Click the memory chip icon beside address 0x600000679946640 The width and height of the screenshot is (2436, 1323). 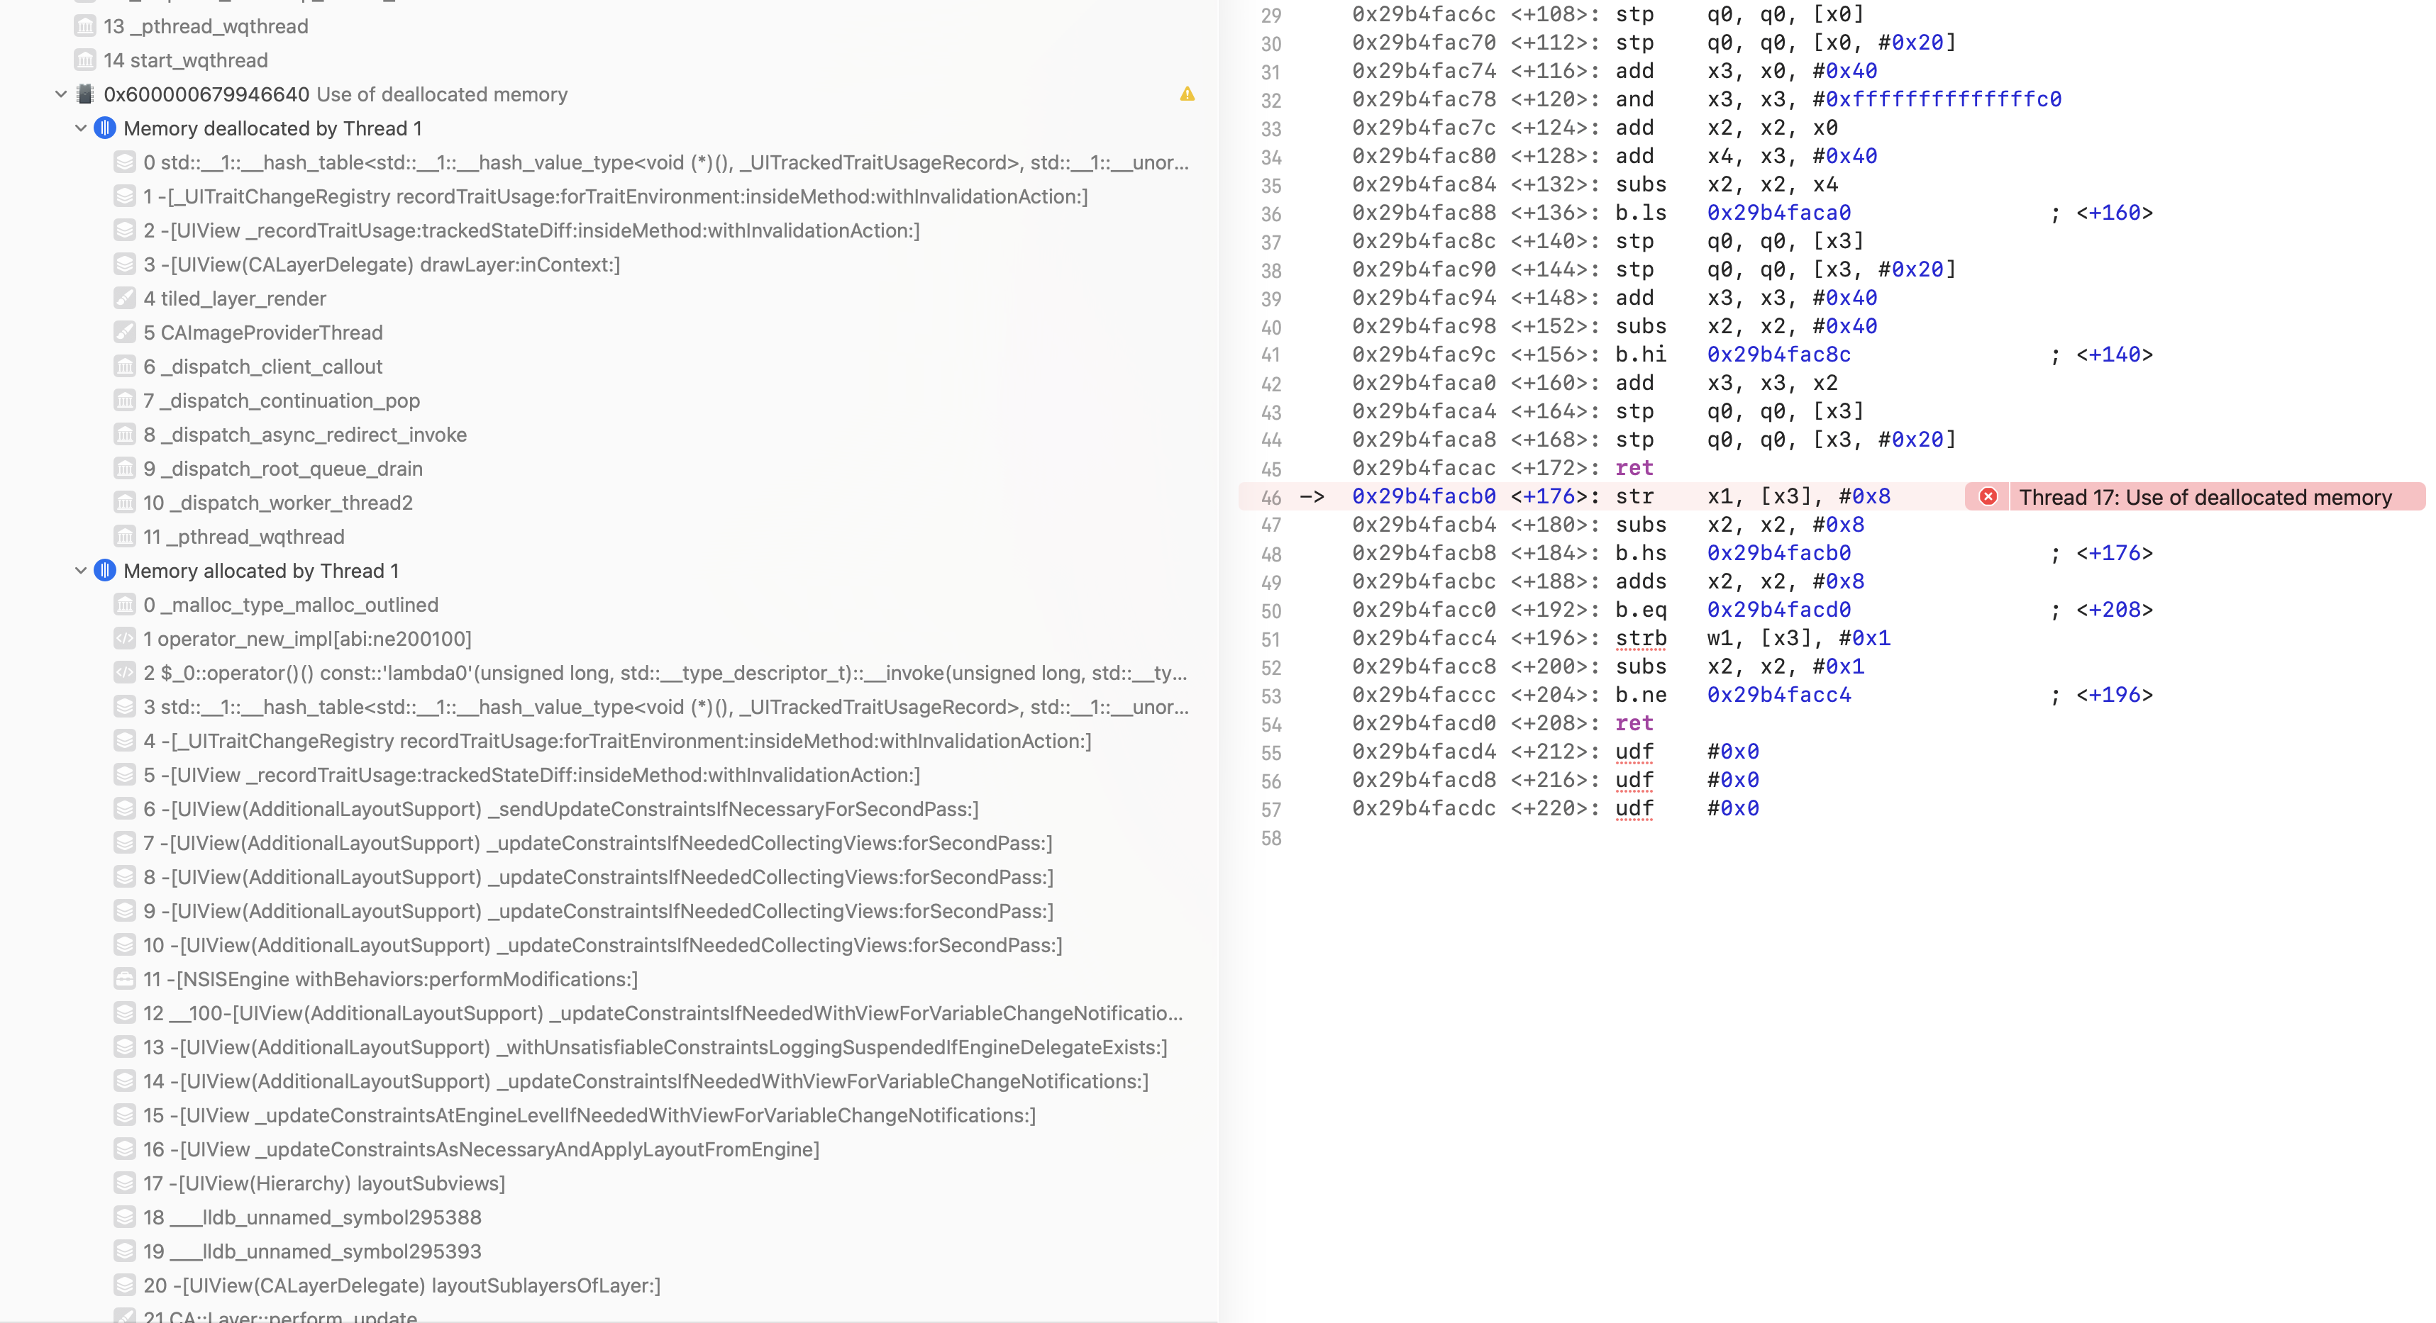point(85,94)
